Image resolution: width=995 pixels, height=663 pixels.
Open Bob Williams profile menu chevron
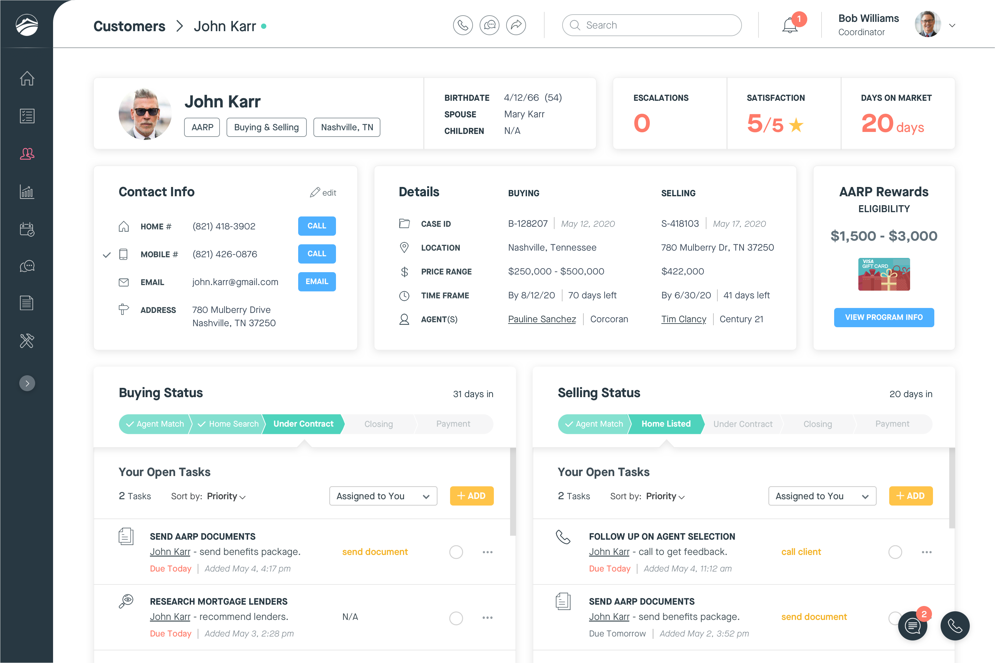952,26
